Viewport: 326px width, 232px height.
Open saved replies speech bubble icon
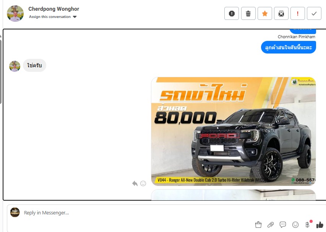pos(283,224)
